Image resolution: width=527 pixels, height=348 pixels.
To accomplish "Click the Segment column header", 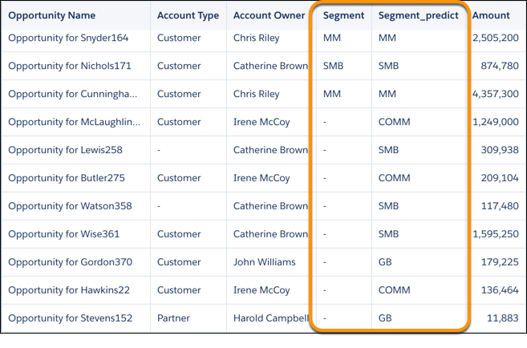I will click(x=343, y=15).
